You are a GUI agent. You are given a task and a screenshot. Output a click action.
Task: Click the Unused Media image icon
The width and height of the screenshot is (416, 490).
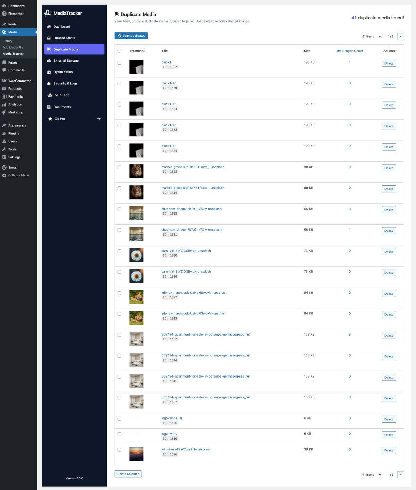click(x=49, y=38)
